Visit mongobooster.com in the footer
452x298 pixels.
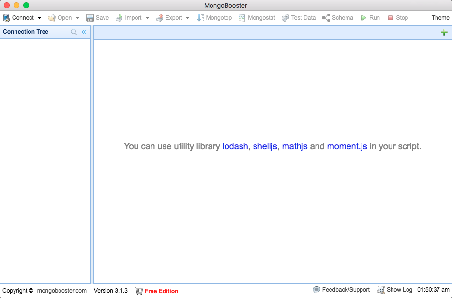click(61, 291)
